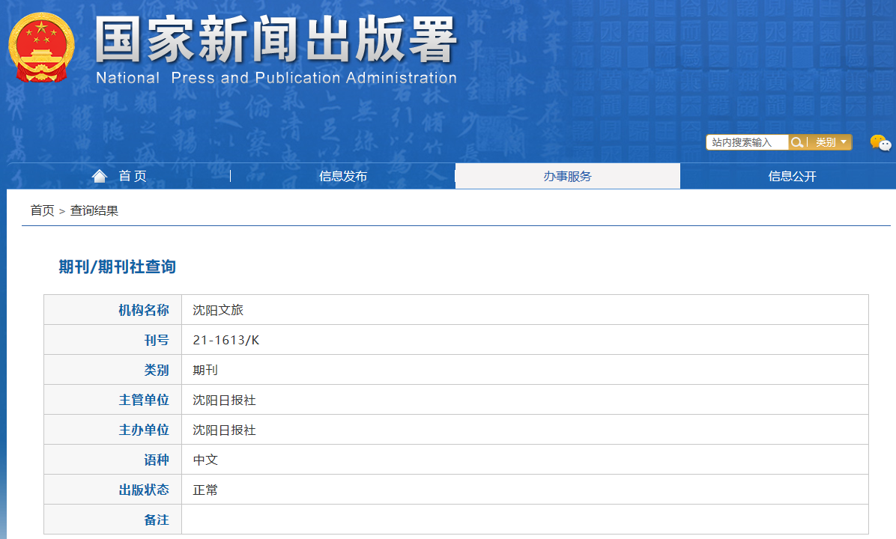Click 沈阳日报社 in the 主管单位 row
The image size is (896, 539).
pos(224,401)
